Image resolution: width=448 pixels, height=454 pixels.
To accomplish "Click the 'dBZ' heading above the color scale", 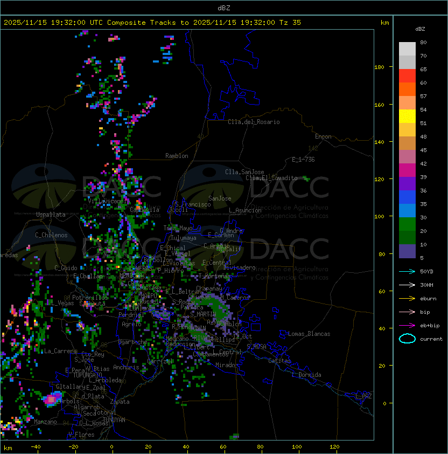I will 420,29.
